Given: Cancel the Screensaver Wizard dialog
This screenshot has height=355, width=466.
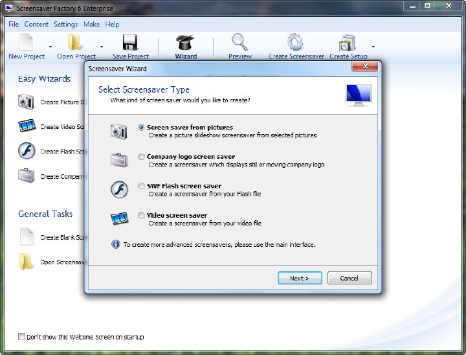Looking at the screenshot, I should coord(349,278).
